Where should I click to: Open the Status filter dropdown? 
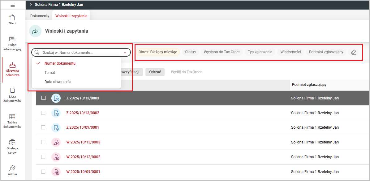[190, 52]
